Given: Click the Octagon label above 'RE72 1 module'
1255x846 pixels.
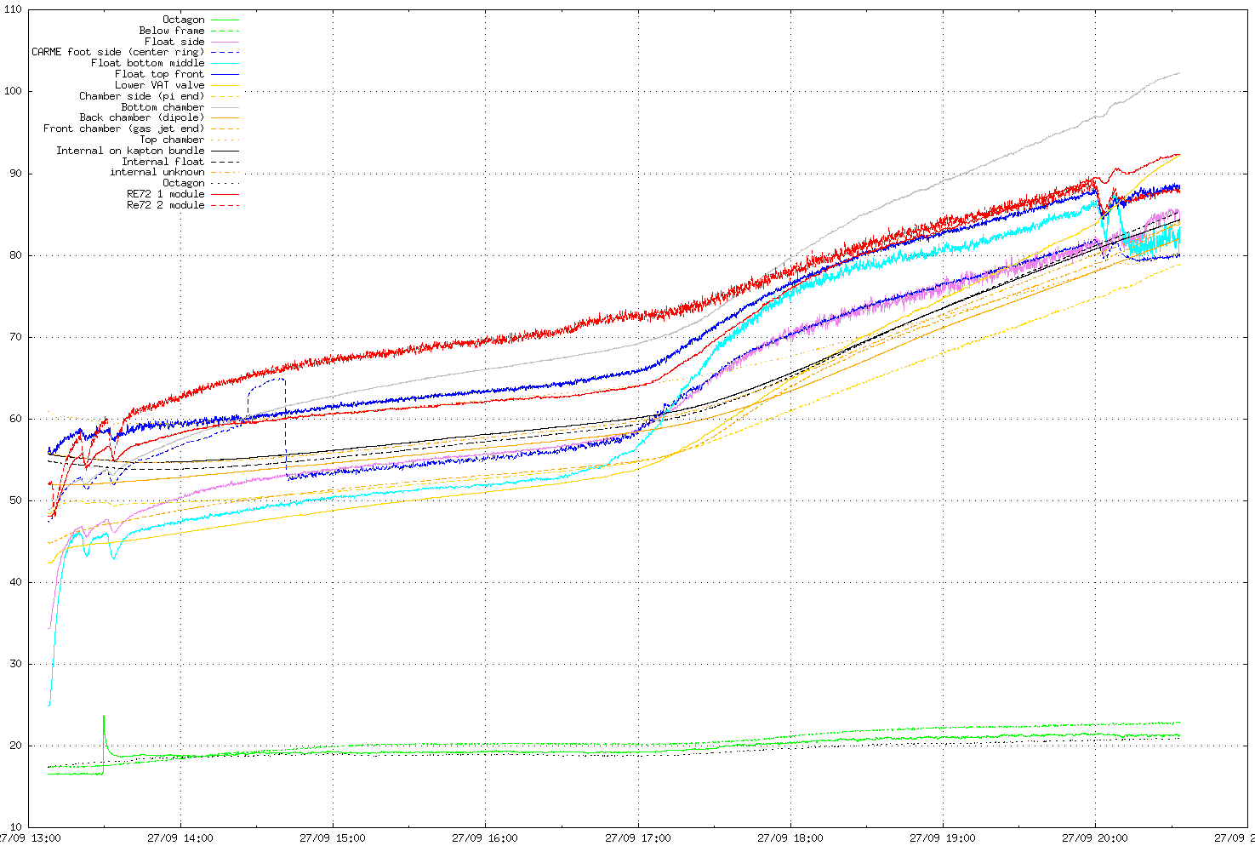Looking at the screenshot, I should (184, 183).
